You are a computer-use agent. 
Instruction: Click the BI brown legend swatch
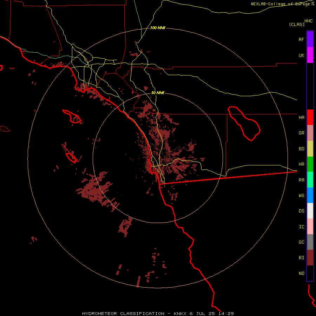point(310,258)
